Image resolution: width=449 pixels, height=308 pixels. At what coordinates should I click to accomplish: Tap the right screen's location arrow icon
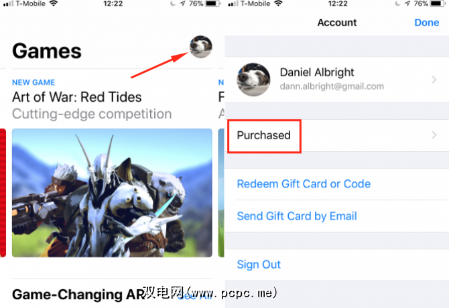pos(407,4)
